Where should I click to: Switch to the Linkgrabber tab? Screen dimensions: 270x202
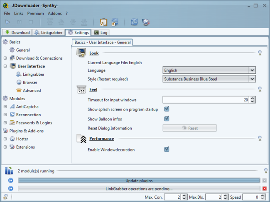49,32
